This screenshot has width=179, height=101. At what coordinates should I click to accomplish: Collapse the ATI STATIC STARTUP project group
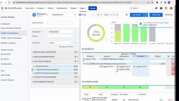click(55, 61)
